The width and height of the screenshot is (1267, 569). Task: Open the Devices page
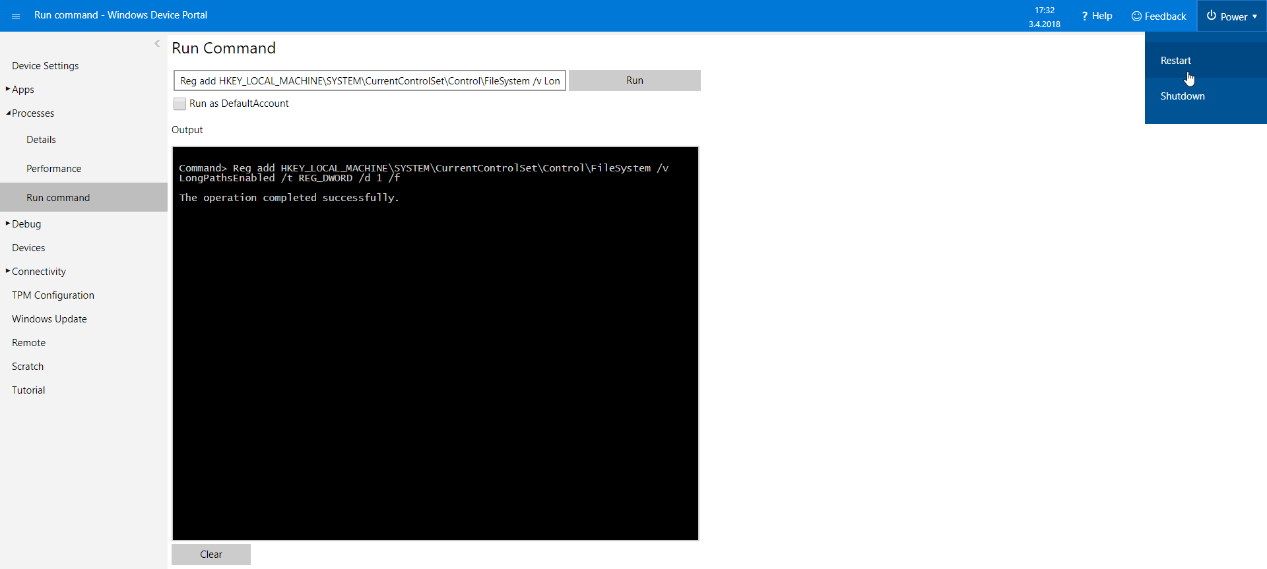coord(28,248)
